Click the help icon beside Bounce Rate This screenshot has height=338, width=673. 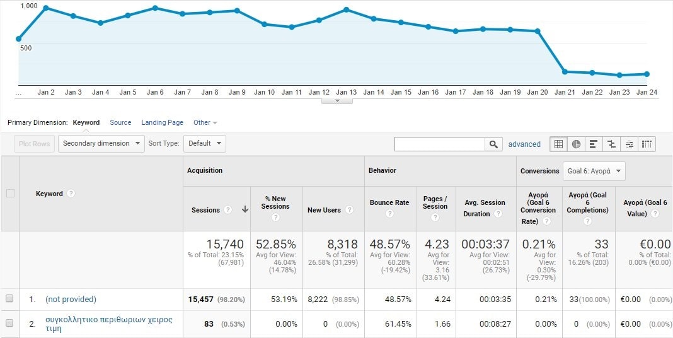click(389, 214)
